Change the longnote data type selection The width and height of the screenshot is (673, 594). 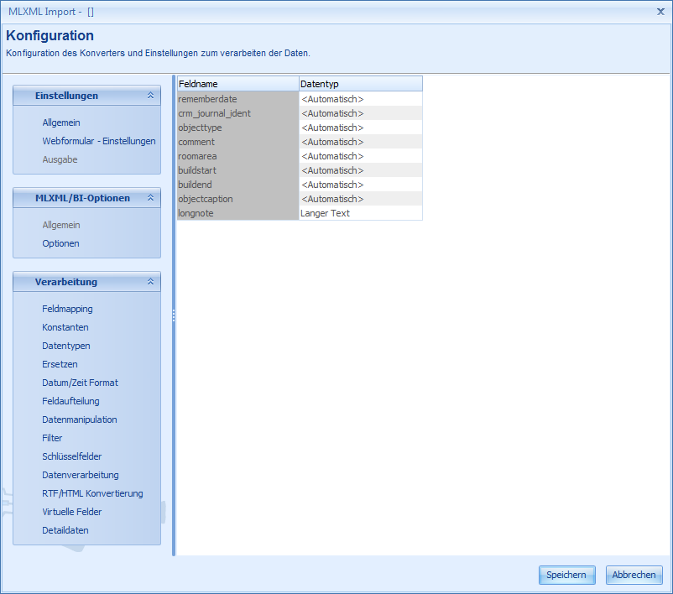tap(359, 213)
